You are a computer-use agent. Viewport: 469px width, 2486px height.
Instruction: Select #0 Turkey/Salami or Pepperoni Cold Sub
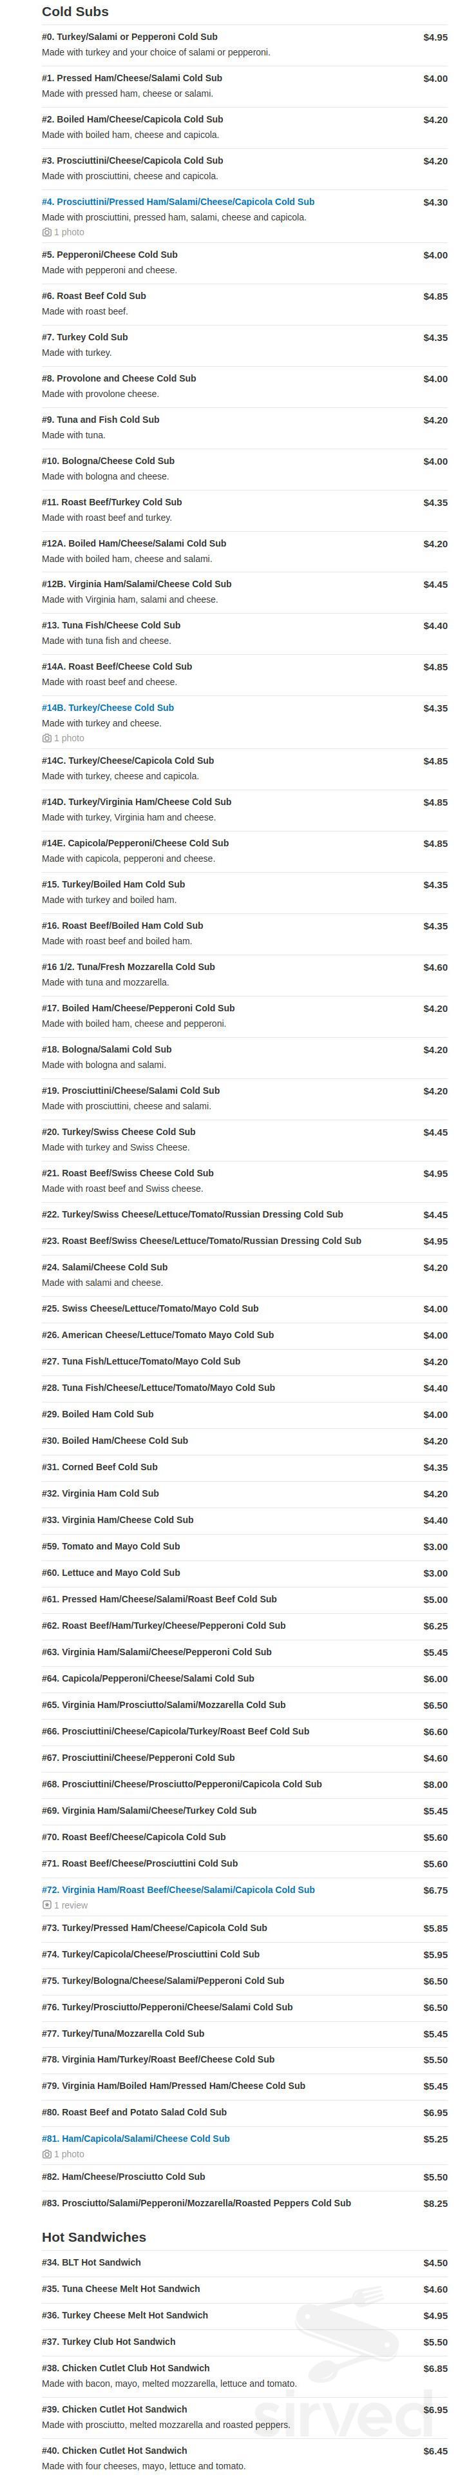tap(129, 37)
